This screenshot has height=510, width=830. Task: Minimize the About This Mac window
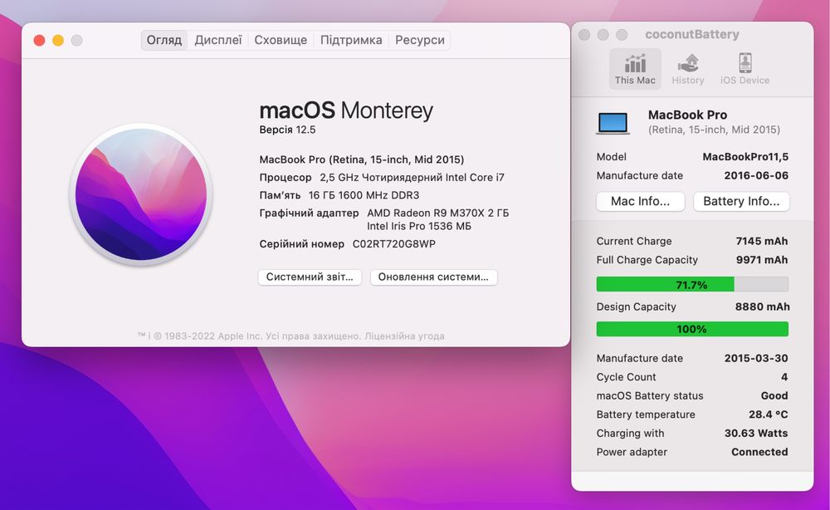tap(58, 40)
